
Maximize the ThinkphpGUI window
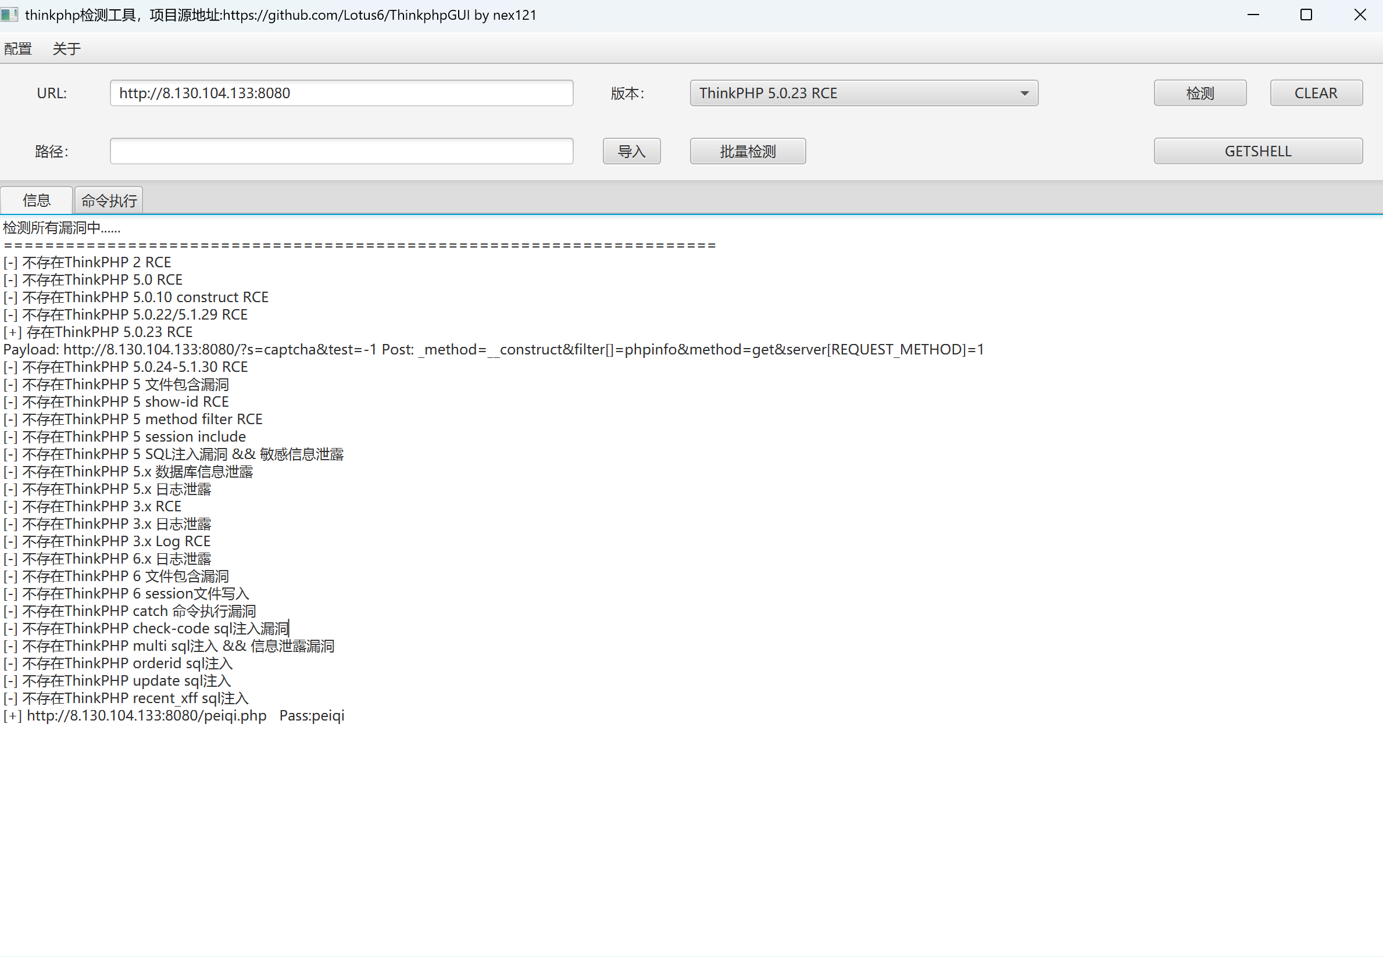(x=1306, y=15)
